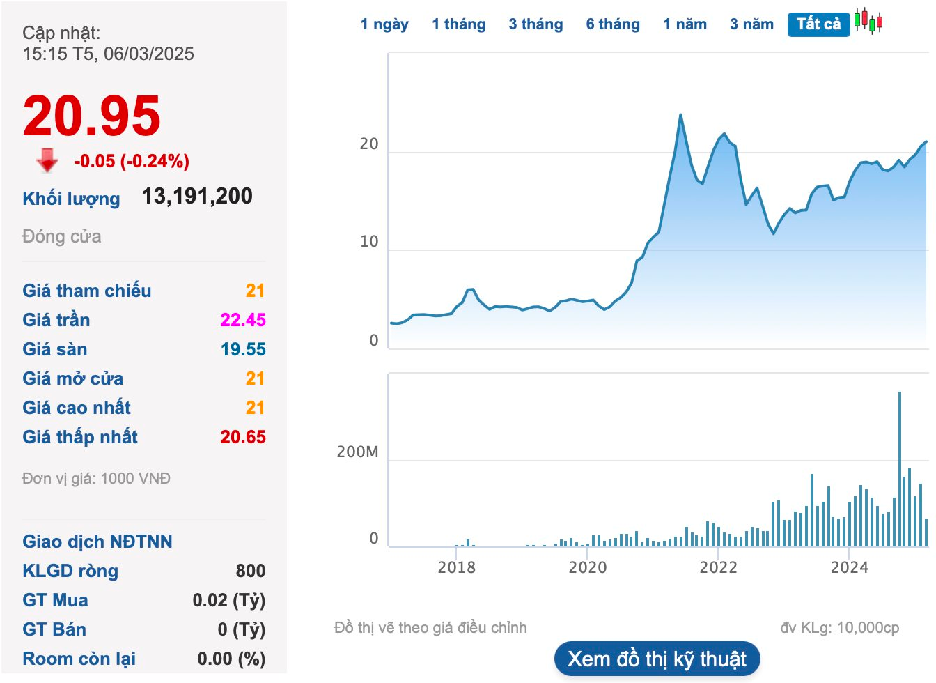The image size is (936, 683).
Task: Select the Tất cả range button
Action: coord(818,24)
